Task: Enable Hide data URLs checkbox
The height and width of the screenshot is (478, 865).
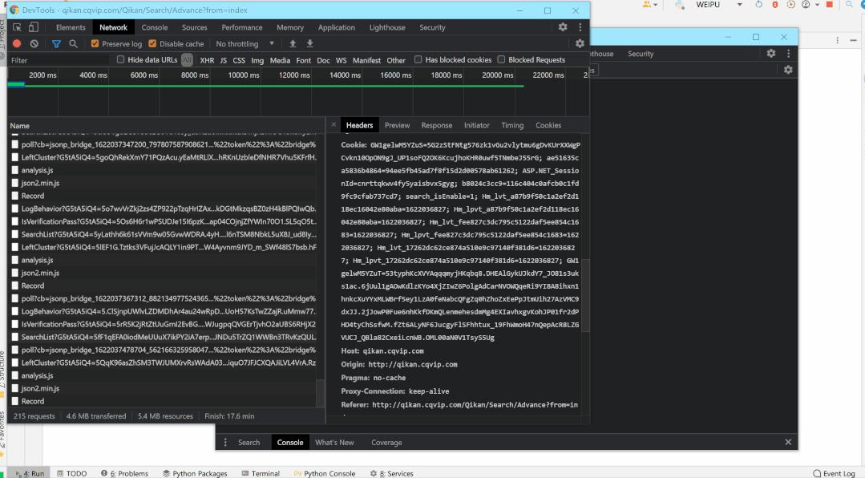Action: 120,59
